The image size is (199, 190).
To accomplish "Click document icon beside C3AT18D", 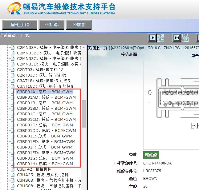I will click(12, 86).
